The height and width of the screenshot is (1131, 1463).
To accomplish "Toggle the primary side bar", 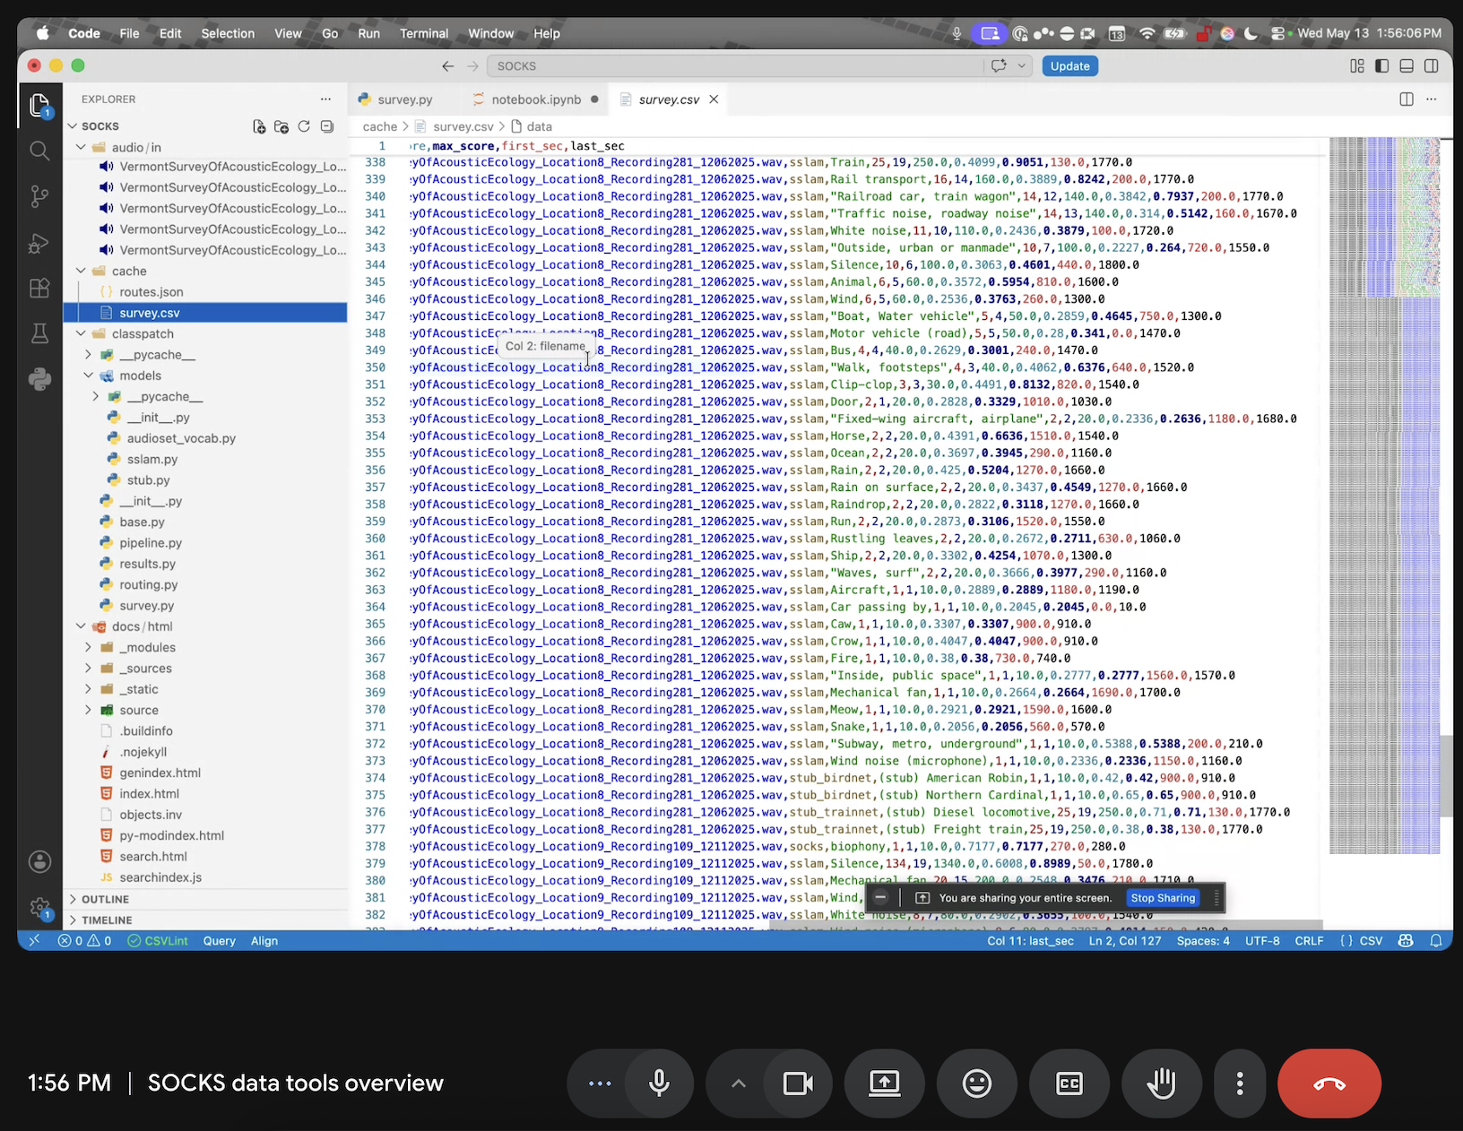I will [1381, 66].
